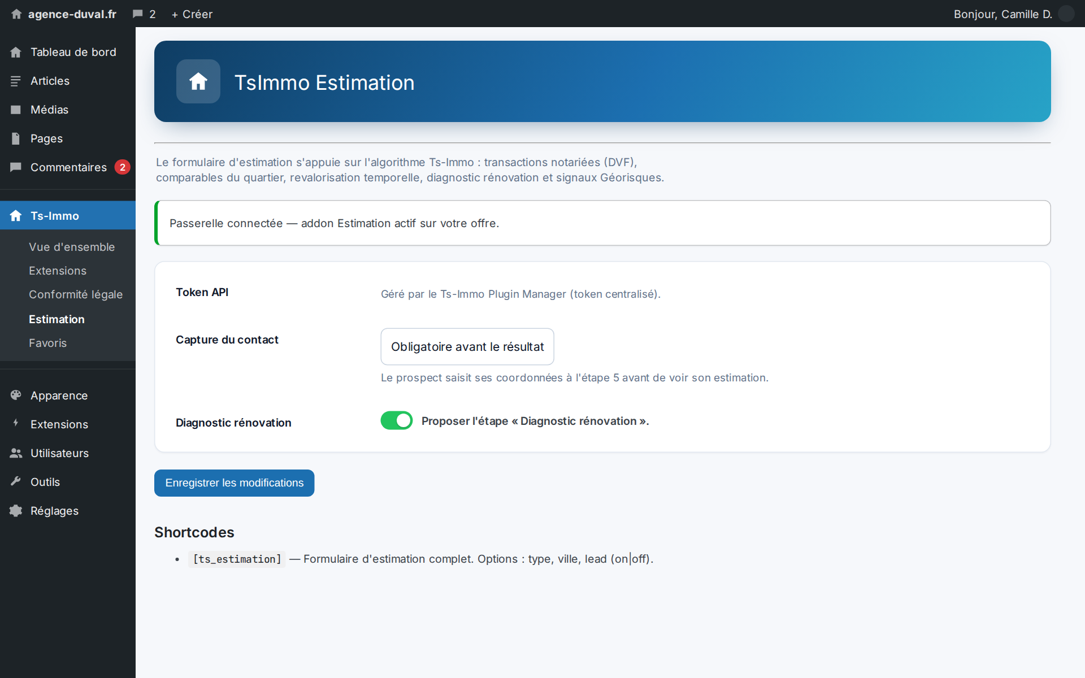Open the Apparence menu
Viewport: 1085px width, 678px height.
[68, 395]
